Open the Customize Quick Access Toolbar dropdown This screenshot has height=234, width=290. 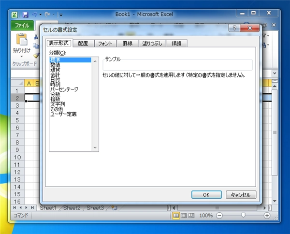[61, 15]
